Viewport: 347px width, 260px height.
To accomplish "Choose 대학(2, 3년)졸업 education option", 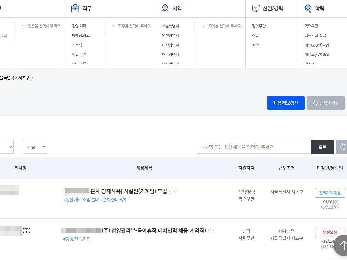I will coord(317,45).
